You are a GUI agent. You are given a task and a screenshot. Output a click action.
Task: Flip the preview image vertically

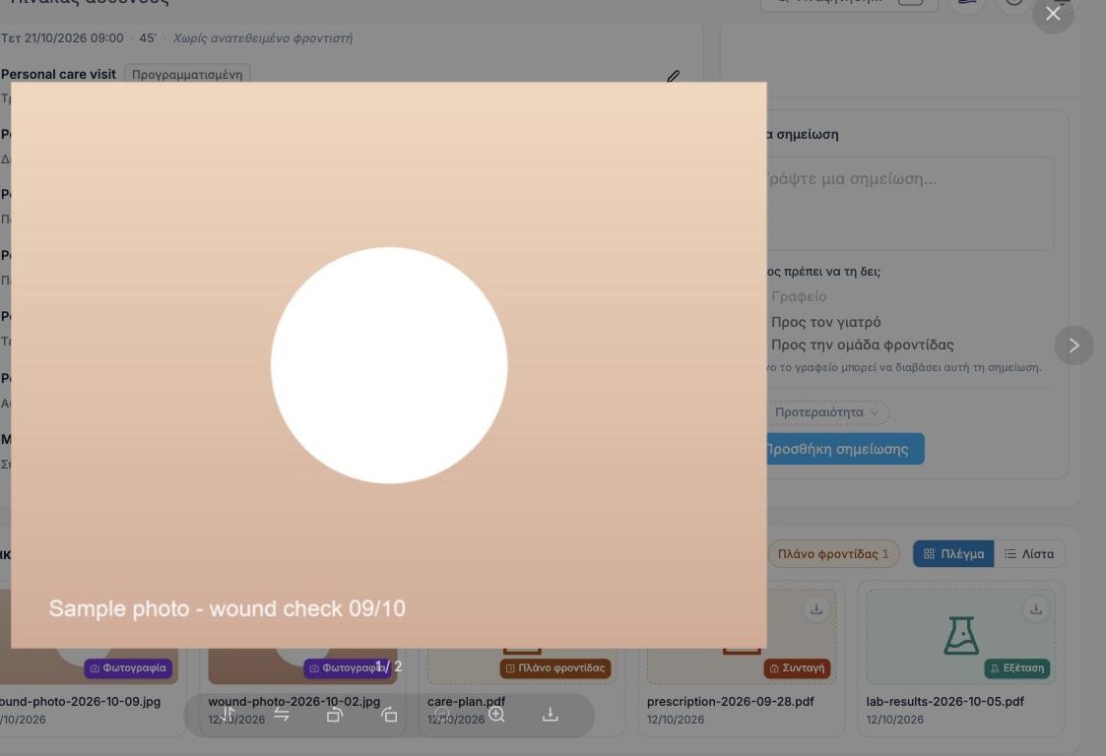click(x=228, y=715)
